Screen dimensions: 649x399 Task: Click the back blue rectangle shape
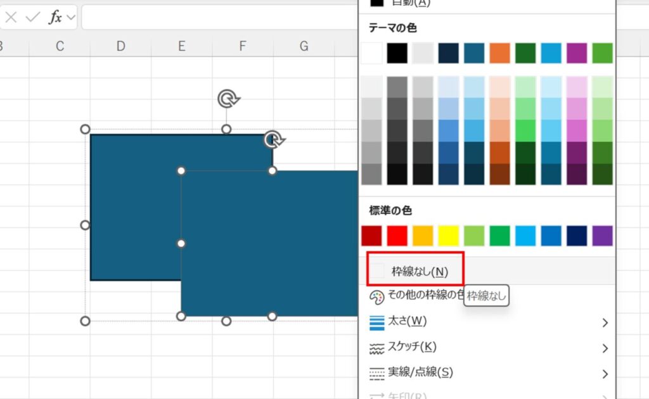[x=135, y=206]
